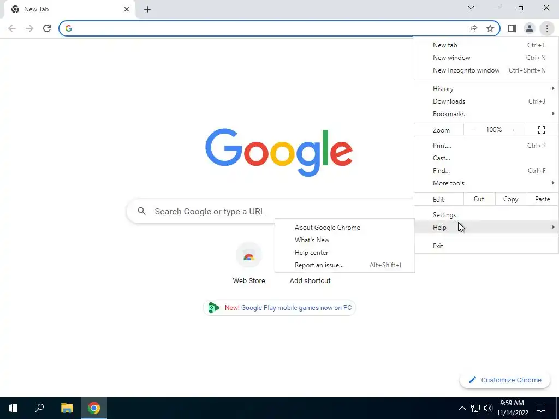559x419 pixels.
Task: Open the Windows Start button
Action: 13,408
